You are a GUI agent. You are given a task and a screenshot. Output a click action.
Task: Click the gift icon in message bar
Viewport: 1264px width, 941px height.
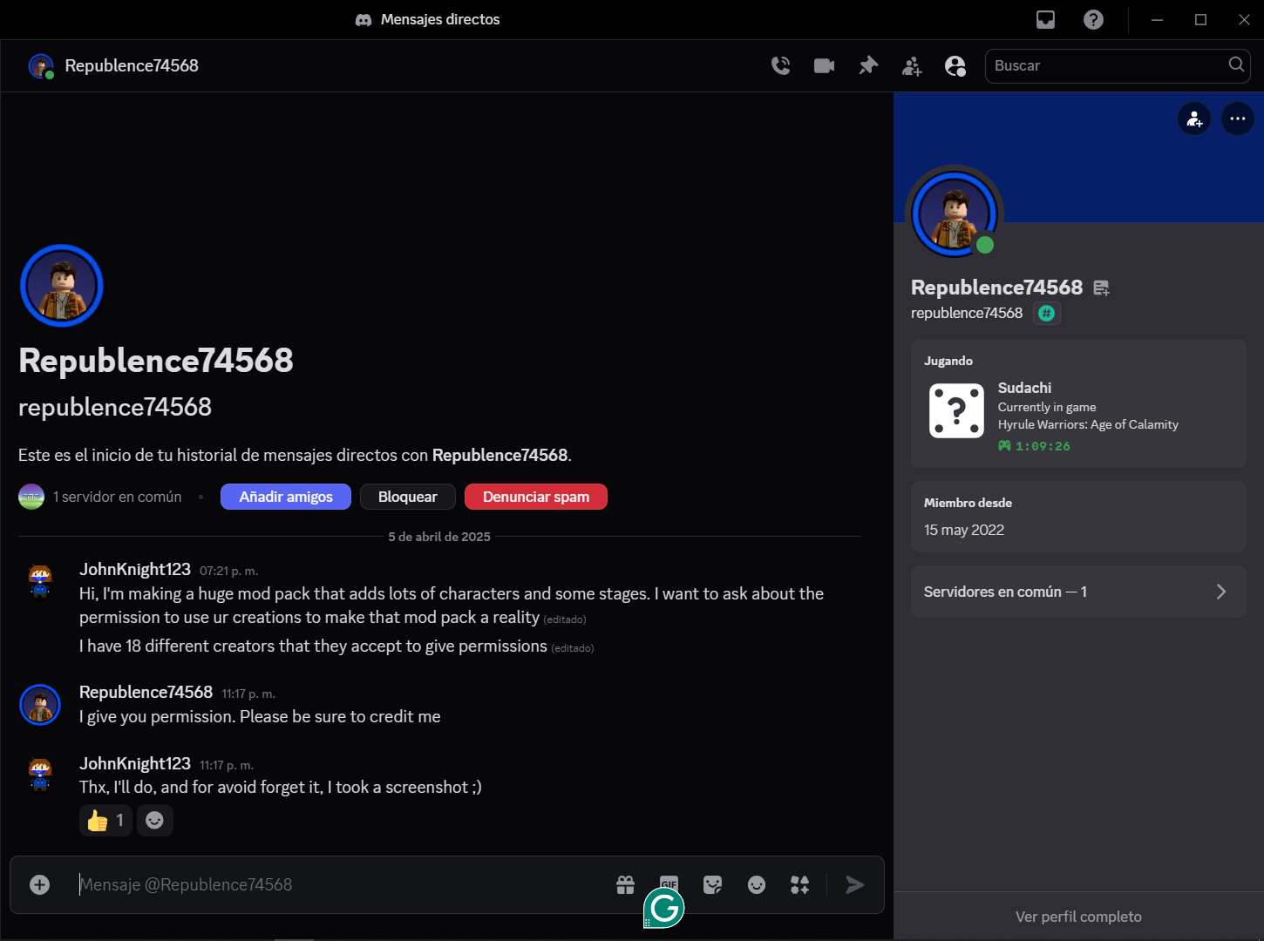click(626, 884)
